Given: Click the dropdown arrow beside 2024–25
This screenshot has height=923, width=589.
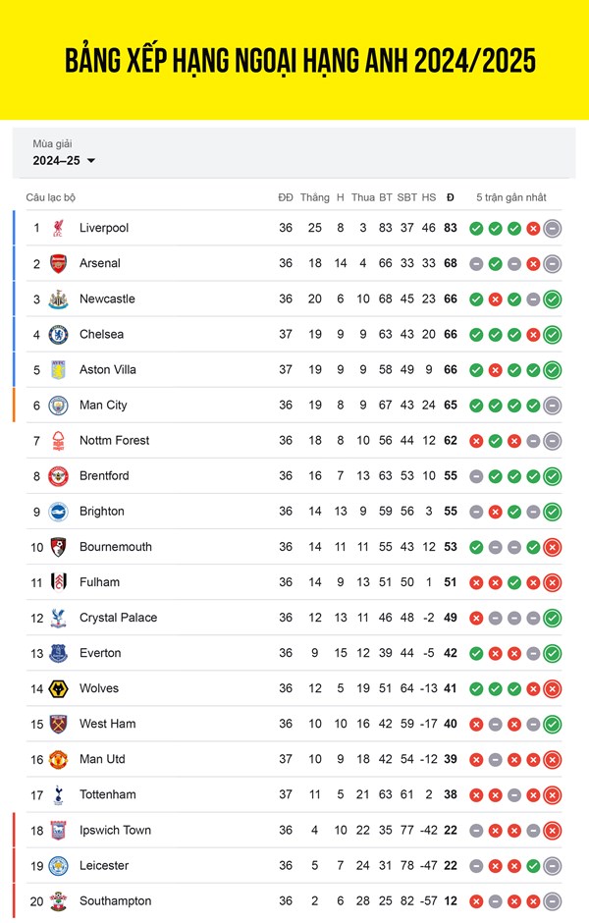Looking at the screenshot, I should point(91,161).
